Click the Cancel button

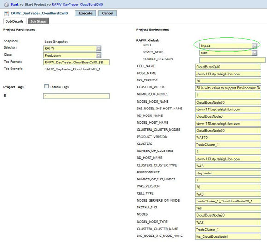click(107, 13)
